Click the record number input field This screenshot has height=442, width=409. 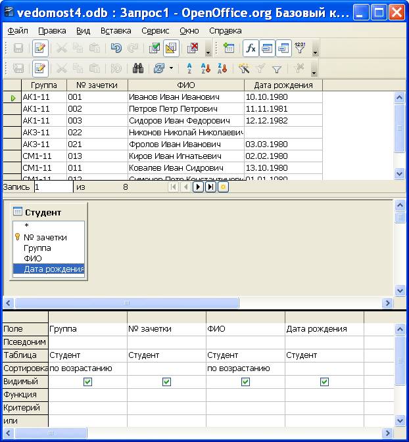53,187
